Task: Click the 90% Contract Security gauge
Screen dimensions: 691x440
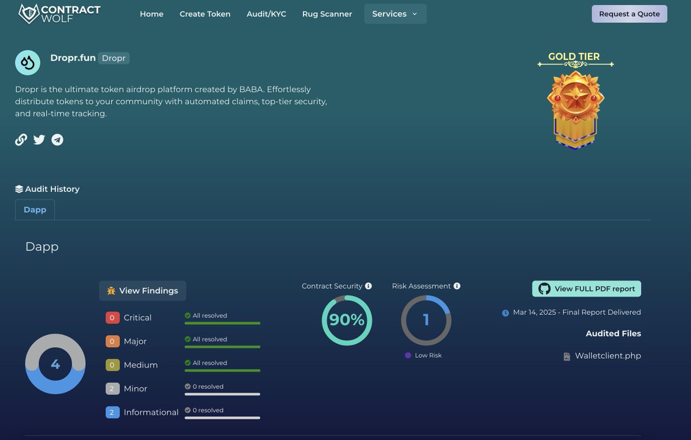Action: coord(347,320)
